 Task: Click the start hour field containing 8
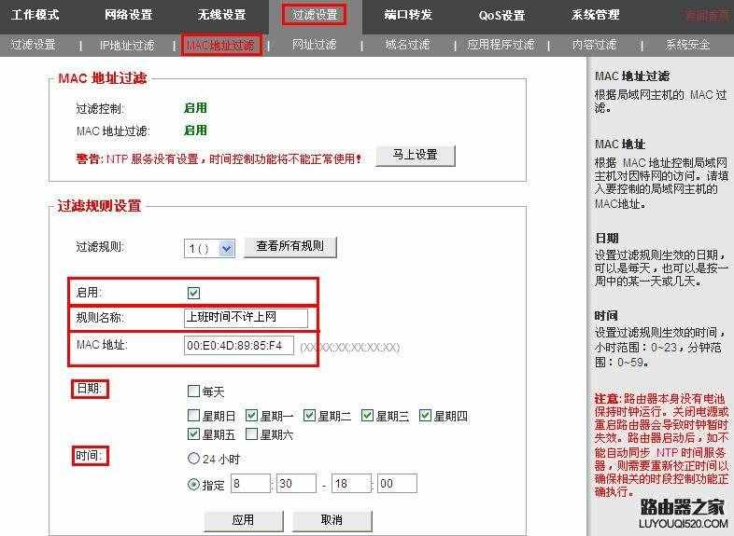click(x=250, y=483)
